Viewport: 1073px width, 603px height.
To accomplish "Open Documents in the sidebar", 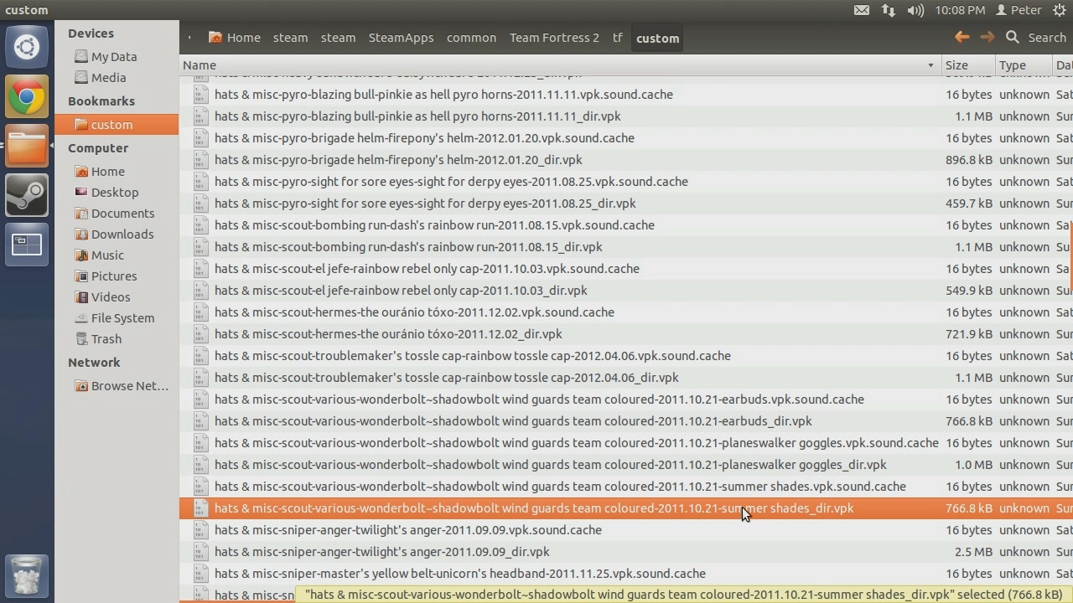I will pyautogui.click(x=117, y=214).
